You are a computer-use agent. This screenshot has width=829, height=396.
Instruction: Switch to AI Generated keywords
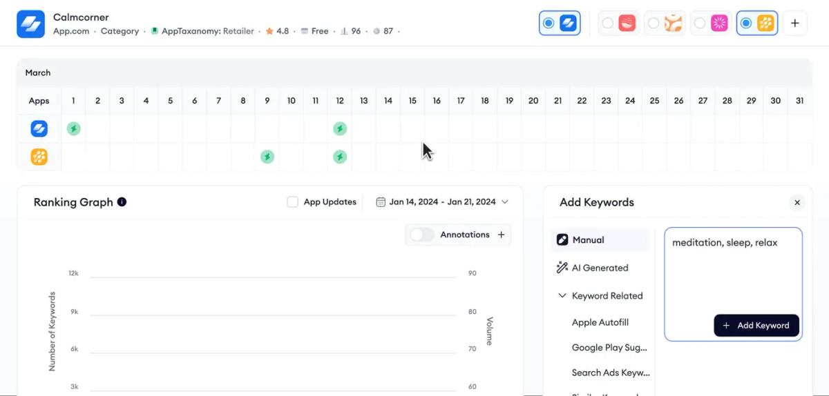point(600,268)
